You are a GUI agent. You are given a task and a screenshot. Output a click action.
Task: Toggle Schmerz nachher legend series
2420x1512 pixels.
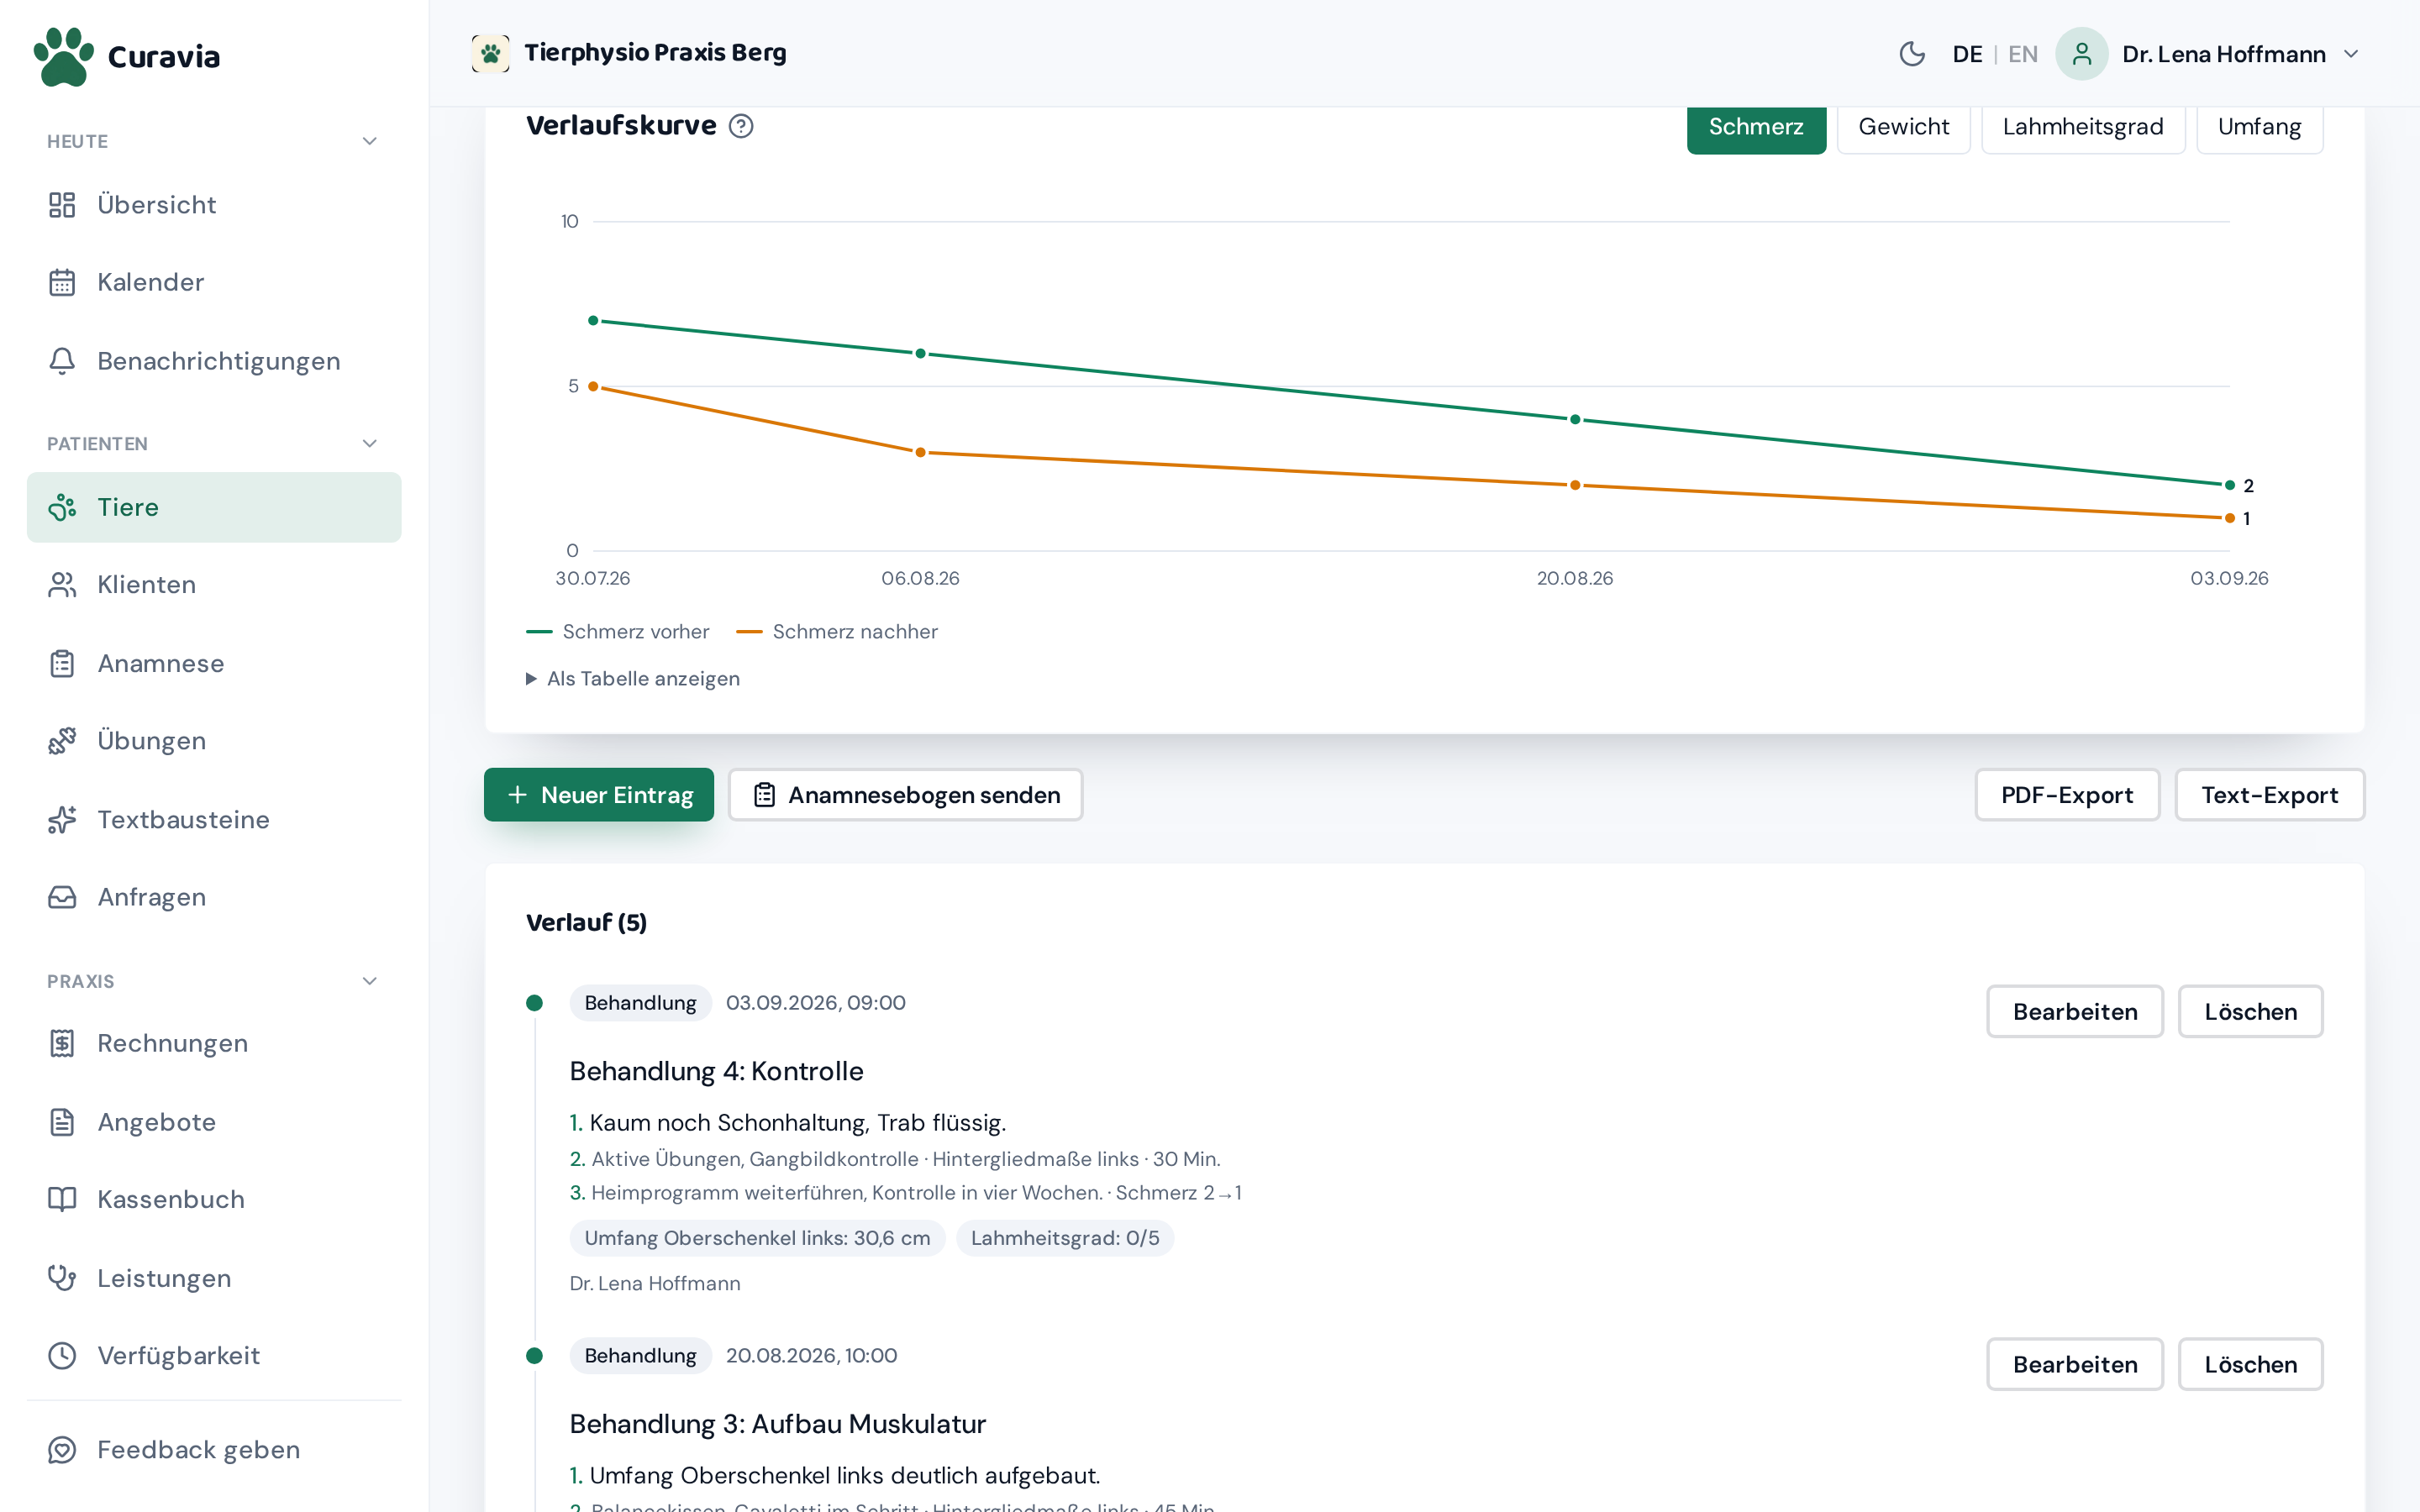point(837,632)
